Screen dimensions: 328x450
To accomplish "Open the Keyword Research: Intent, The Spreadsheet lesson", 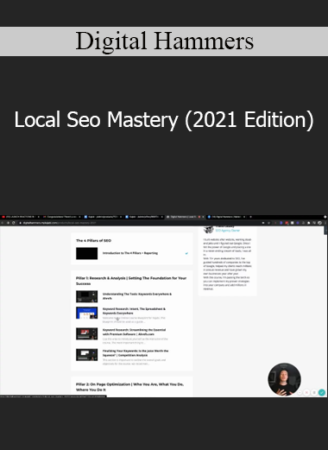I will click(134, 311).
